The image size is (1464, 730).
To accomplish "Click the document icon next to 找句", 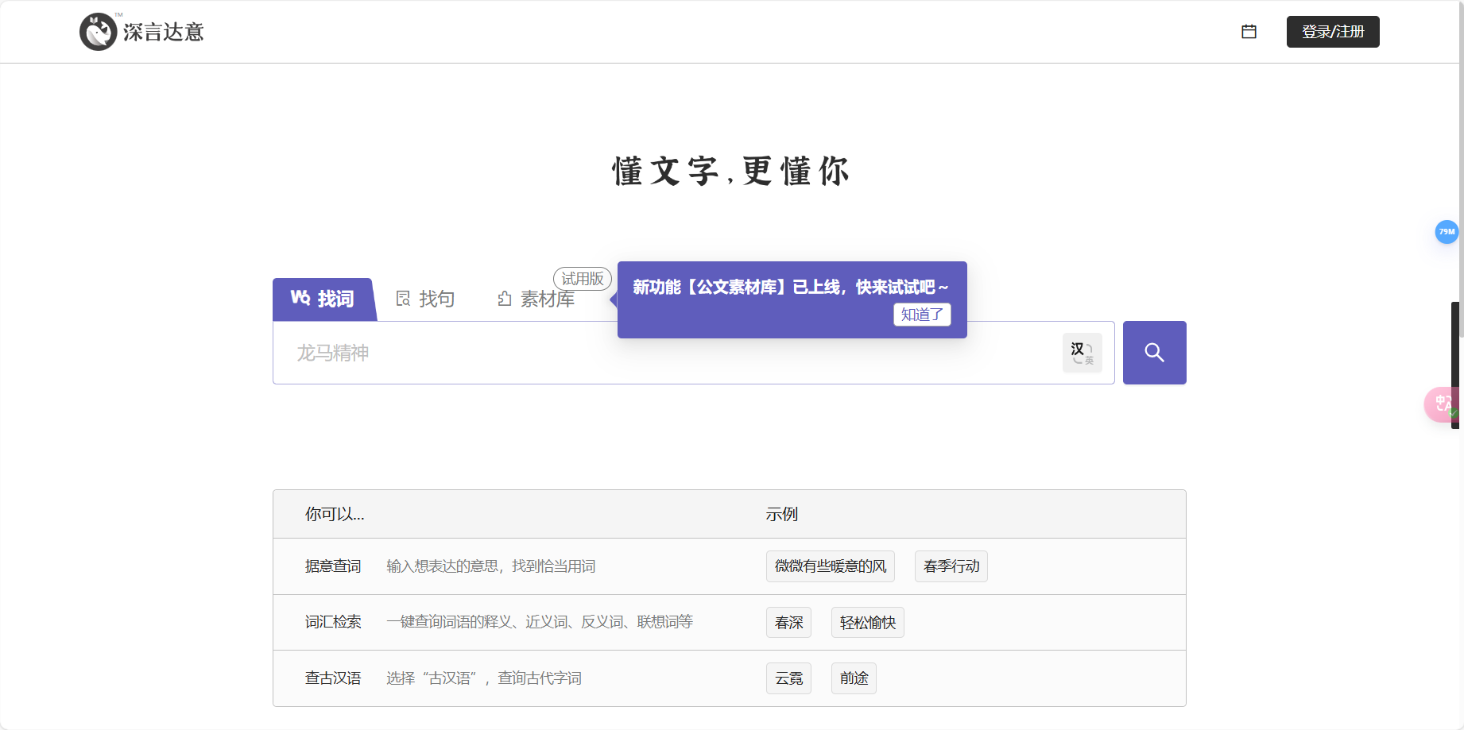I will [403, 298].
